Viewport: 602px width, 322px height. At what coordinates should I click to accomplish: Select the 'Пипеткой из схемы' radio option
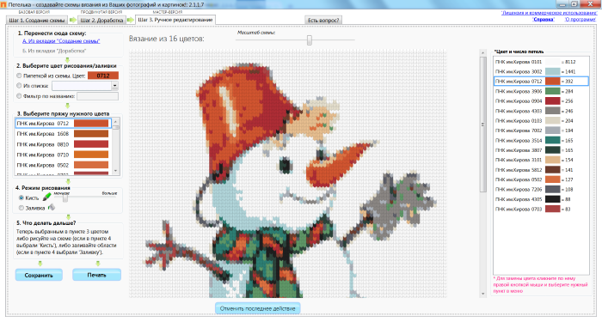click(x=19, y=76)
